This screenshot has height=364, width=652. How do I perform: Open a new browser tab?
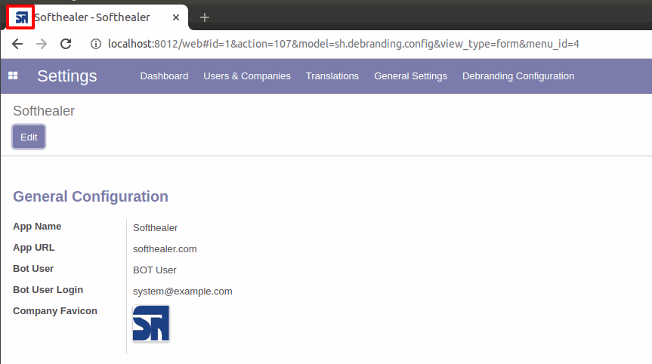[x=204, y=17]
